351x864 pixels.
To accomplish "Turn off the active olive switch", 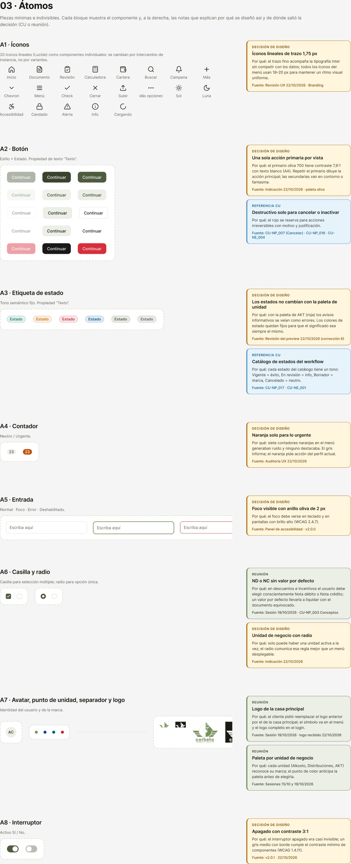I will (x=13, y=849).
